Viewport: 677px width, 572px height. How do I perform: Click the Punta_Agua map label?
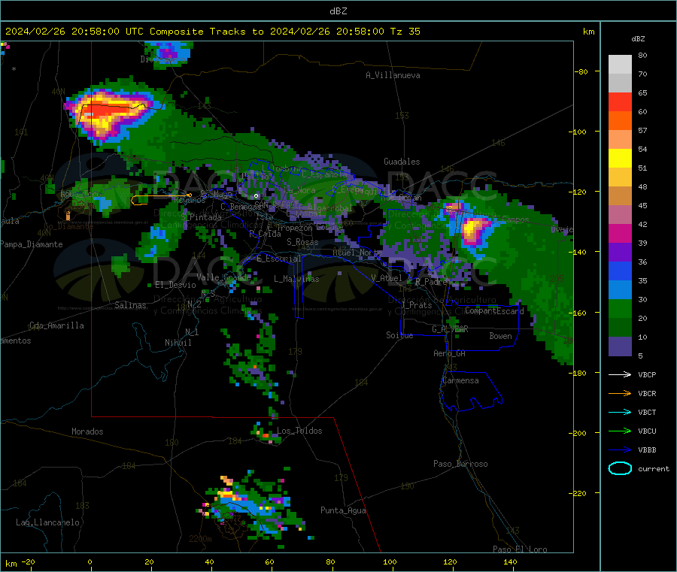pyautogui.click(x=343, y=511)
